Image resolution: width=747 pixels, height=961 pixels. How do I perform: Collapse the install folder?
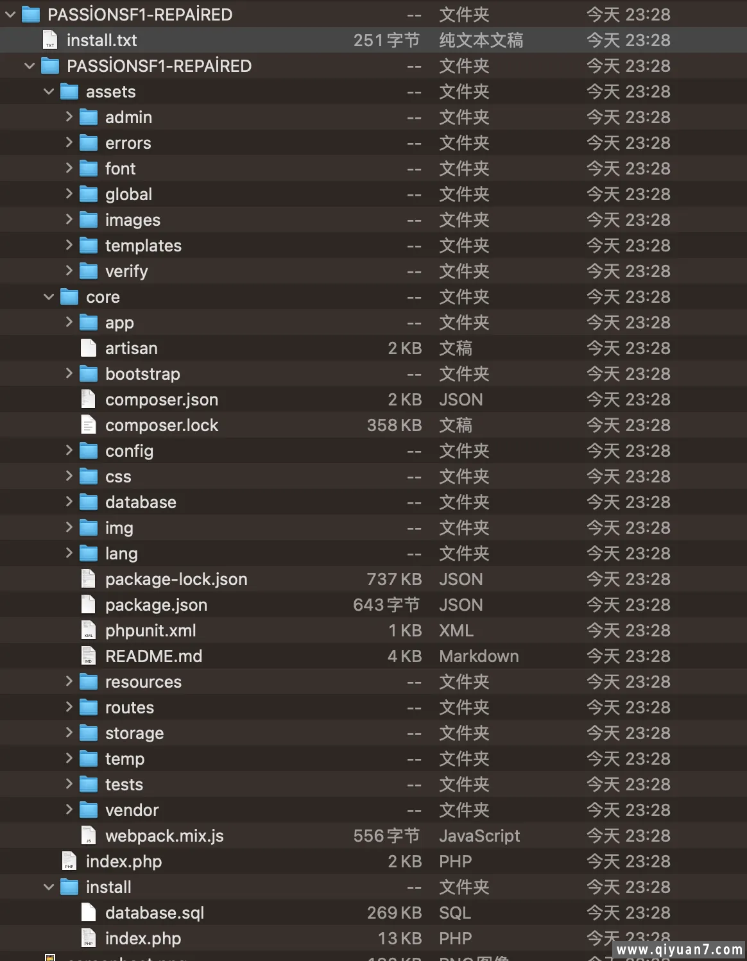[49, 887]
